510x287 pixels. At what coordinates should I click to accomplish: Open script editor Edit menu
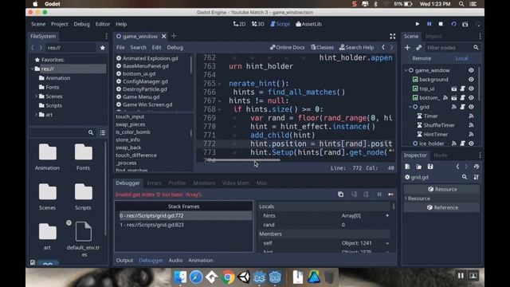tap(156, 48)
